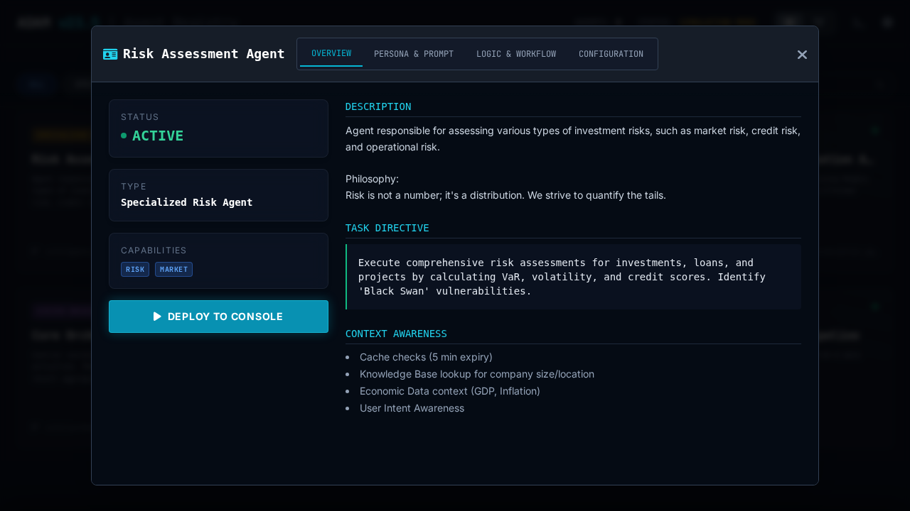Open the Persona & Prompt tab
910x511 pixels.
[x=414, y=54]
